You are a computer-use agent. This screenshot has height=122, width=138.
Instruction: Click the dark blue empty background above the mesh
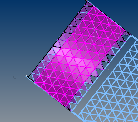coord(37,16)
